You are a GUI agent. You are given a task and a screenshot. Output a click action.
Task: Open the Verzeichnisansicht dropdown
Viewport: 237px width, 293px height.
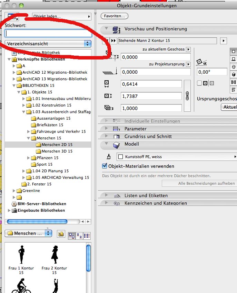pos(48,44)
